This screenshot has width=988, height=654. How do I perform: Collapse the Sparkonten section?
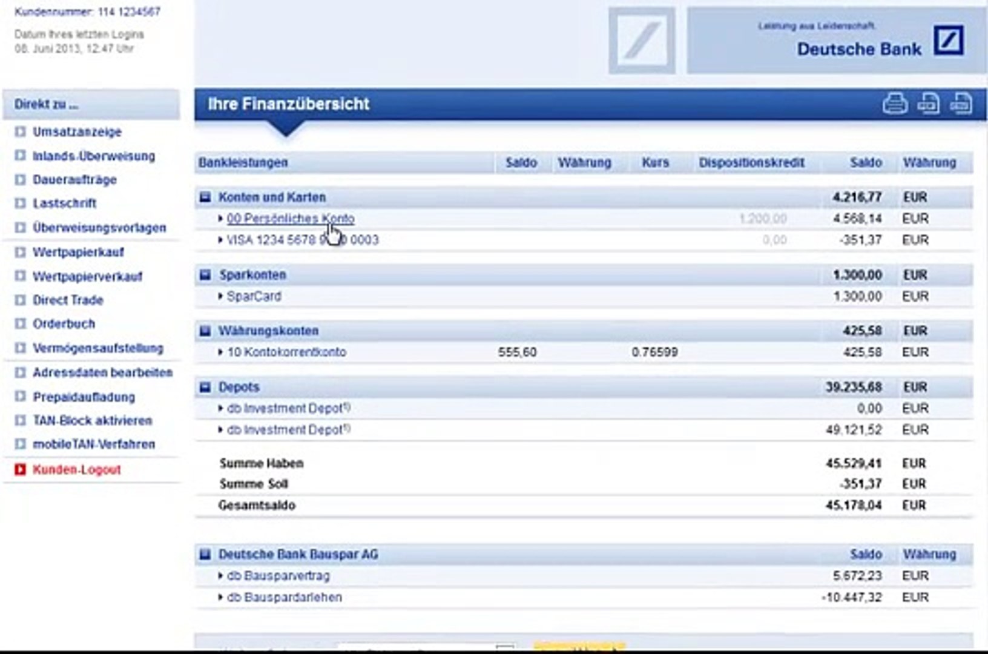click(x=206, y=275)
